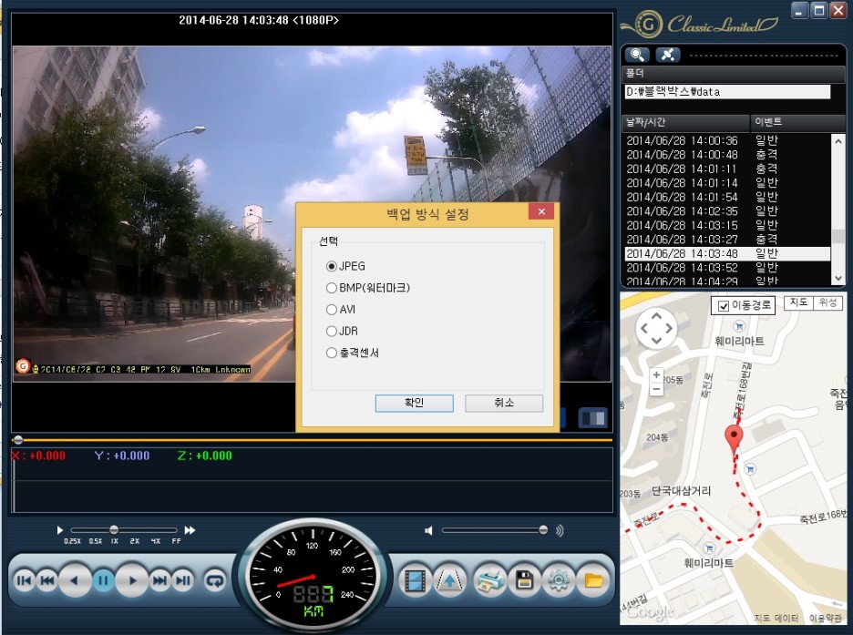Select the BMP (워터마크) radio option
This screenshot has height=635, width=853.
[332, 288]
